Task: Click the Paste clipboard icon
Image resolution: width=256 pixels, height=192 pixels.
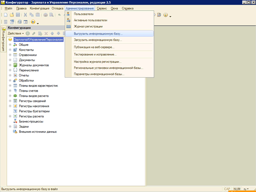Action: point(38,15)
